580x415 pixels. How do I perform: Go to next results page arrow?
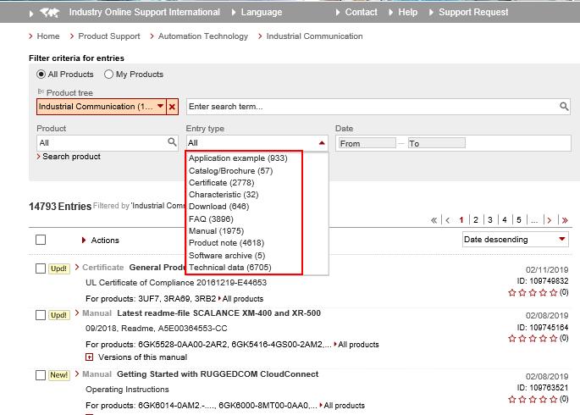550,220
